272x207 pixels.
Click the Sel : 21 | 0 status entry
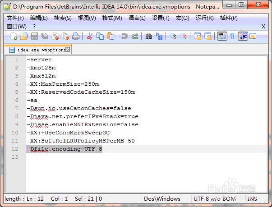88,199
